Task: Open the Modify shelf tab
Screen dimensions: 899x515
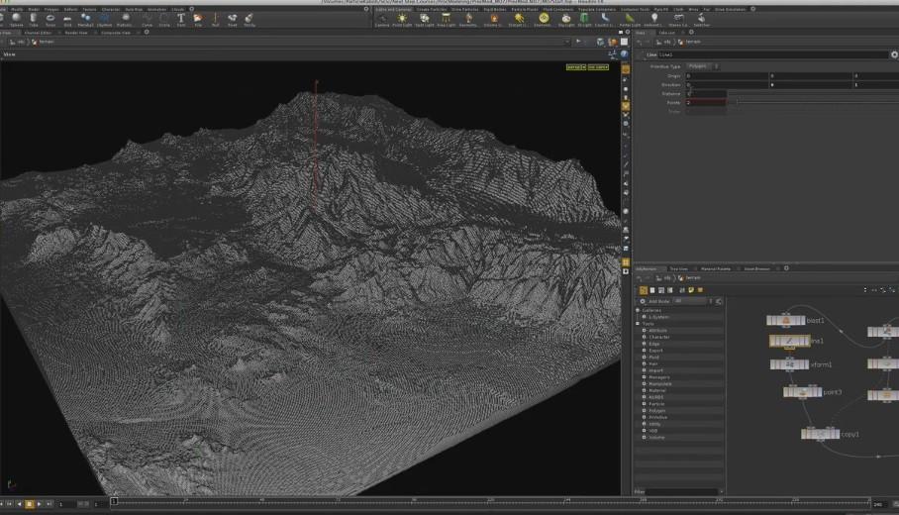Action: 17,9
